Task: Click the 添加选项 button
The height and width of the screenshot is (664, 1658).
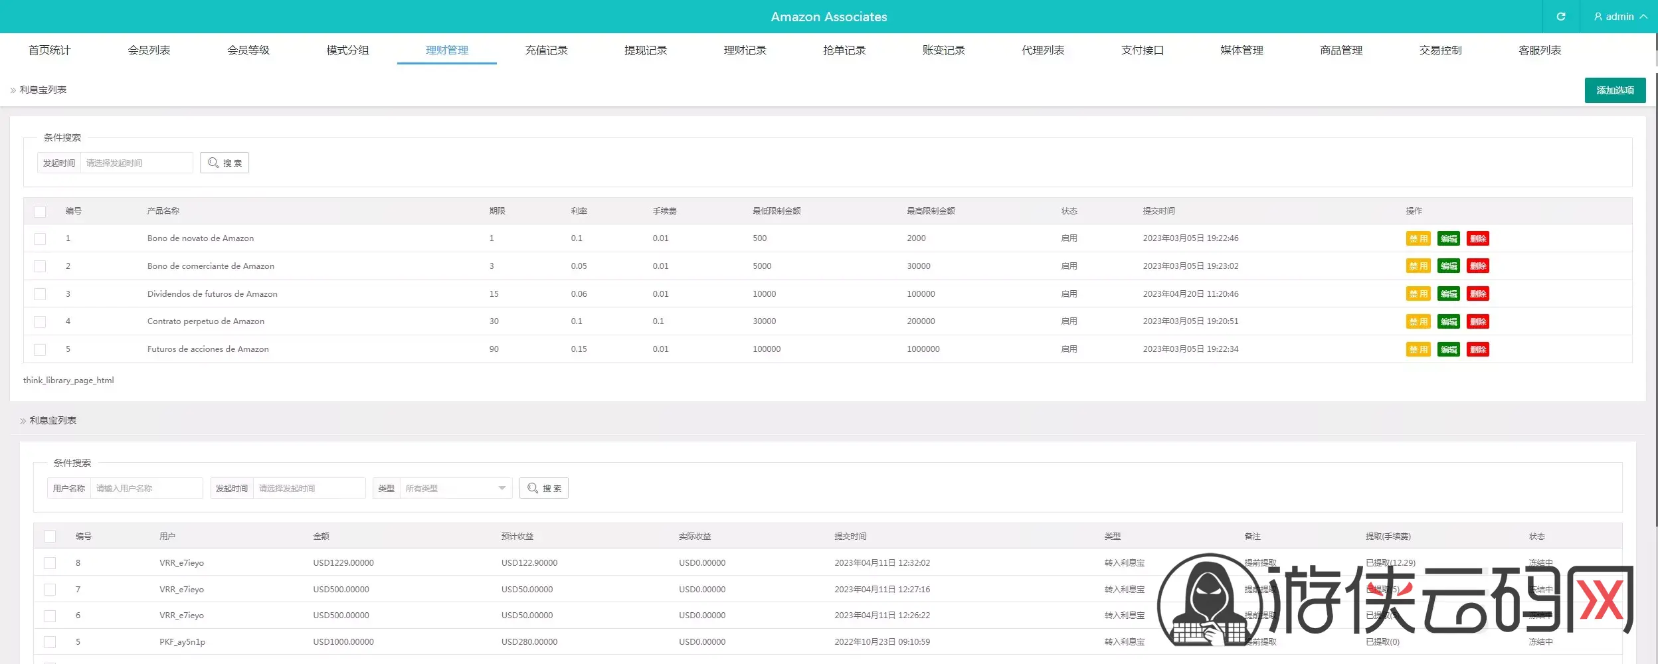Action: click(x=1615, y=90)
